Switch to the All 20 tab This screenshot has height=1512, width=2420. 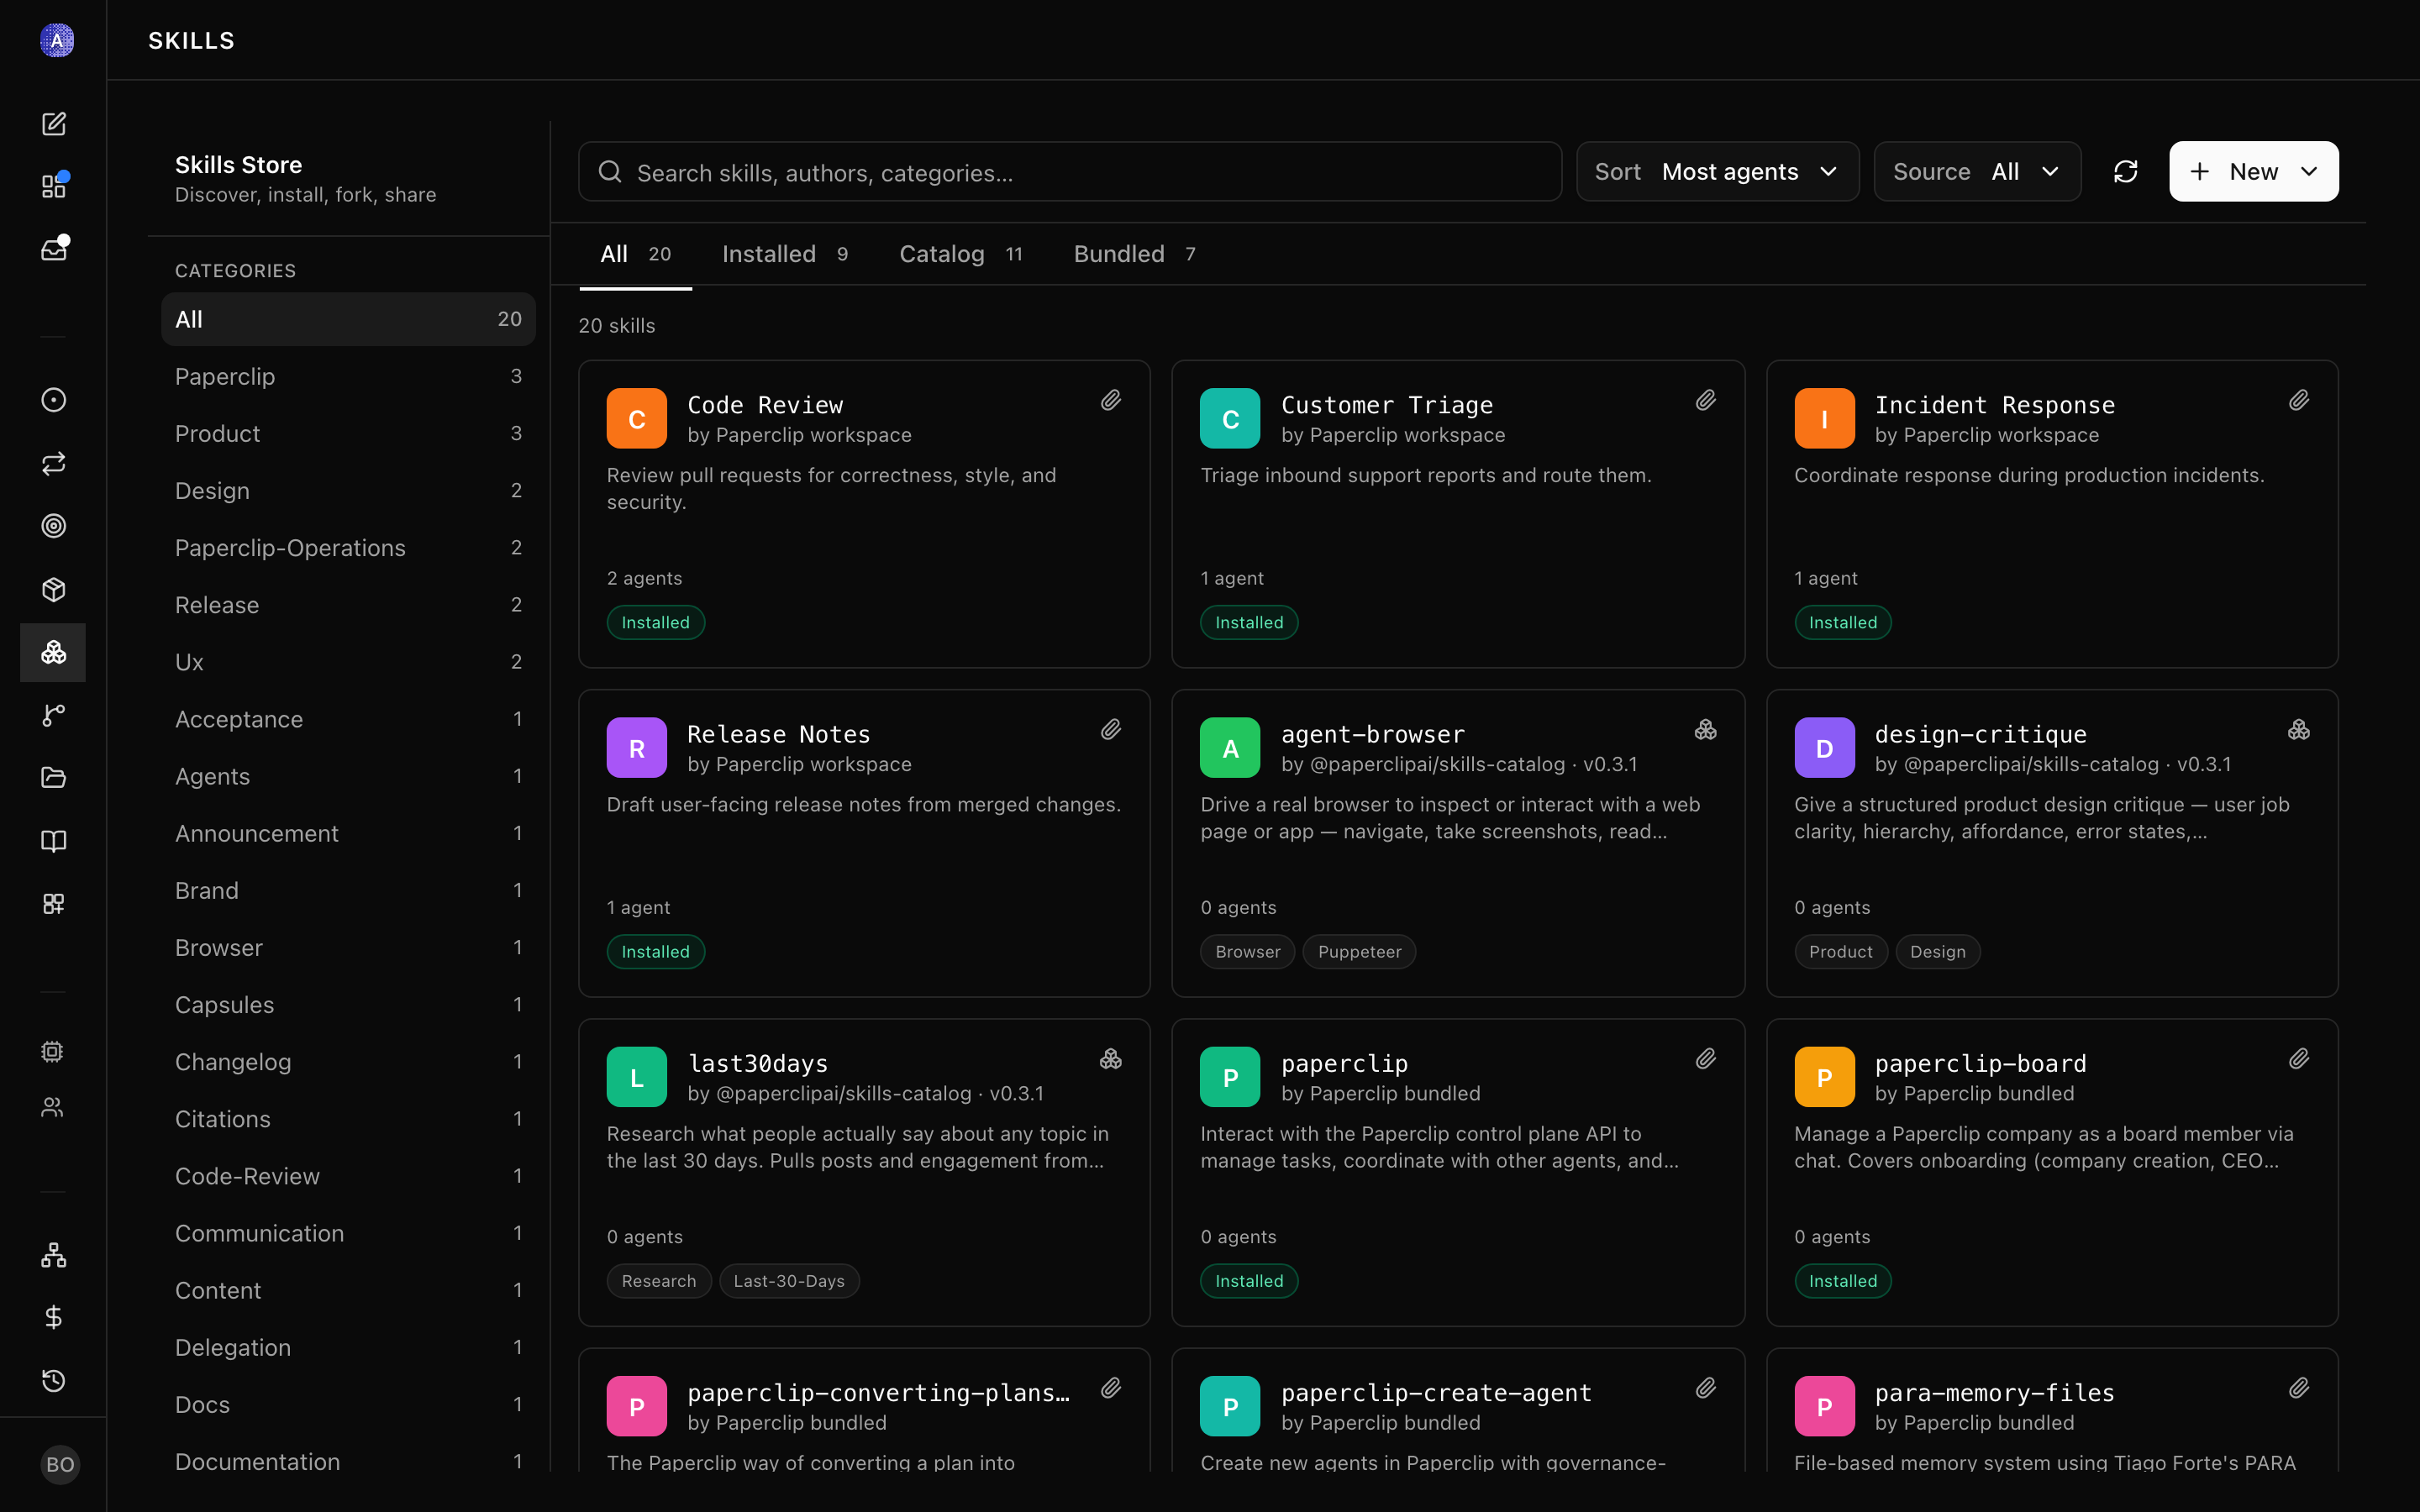tap(636, 254)
